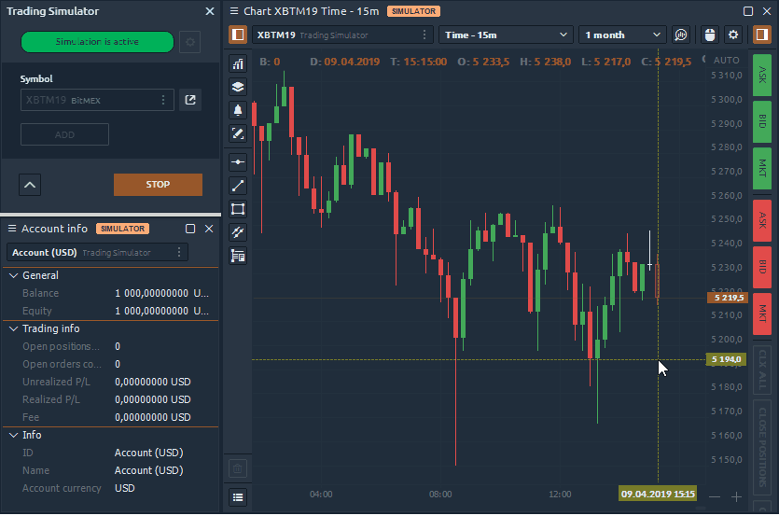Image resolution: width=779 pixels, height=516 pixels.
Task: Click the CLOSE POSITIONS button
Action: click(762, 447)
